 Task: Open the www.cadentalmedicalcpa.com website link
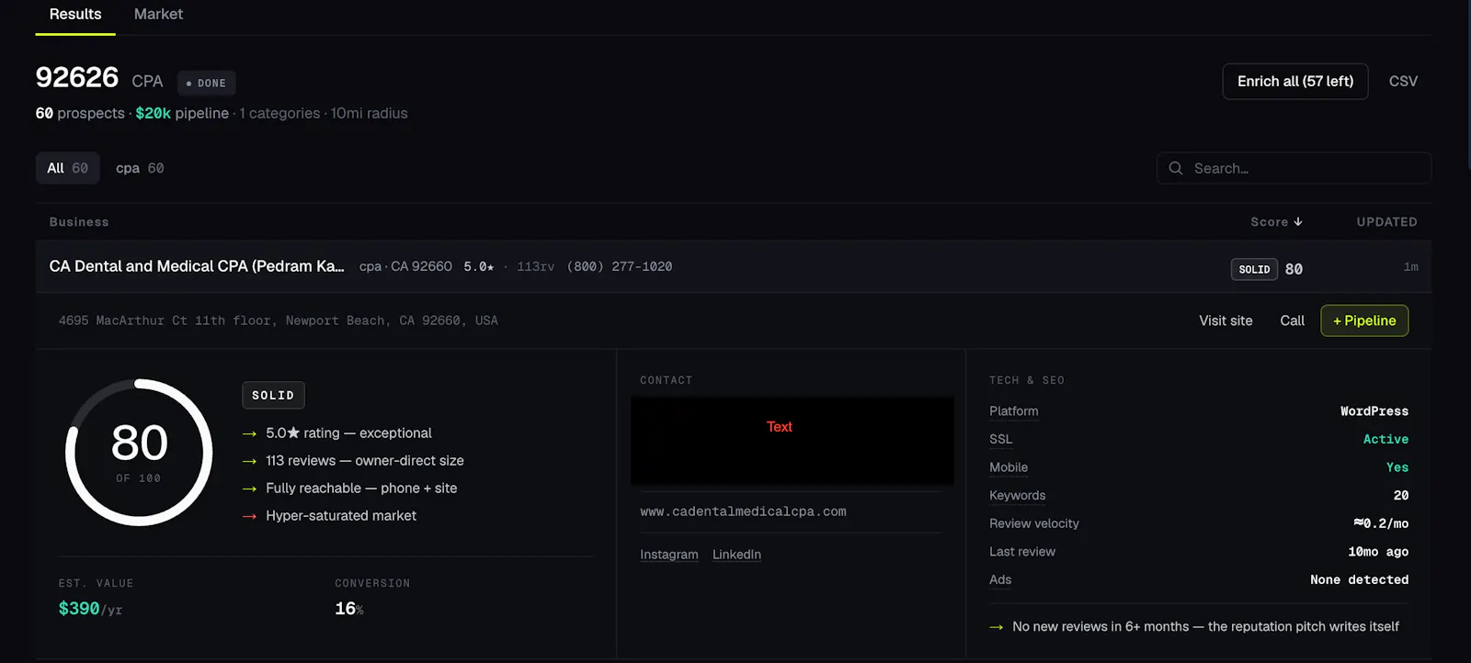pos(743,511)
